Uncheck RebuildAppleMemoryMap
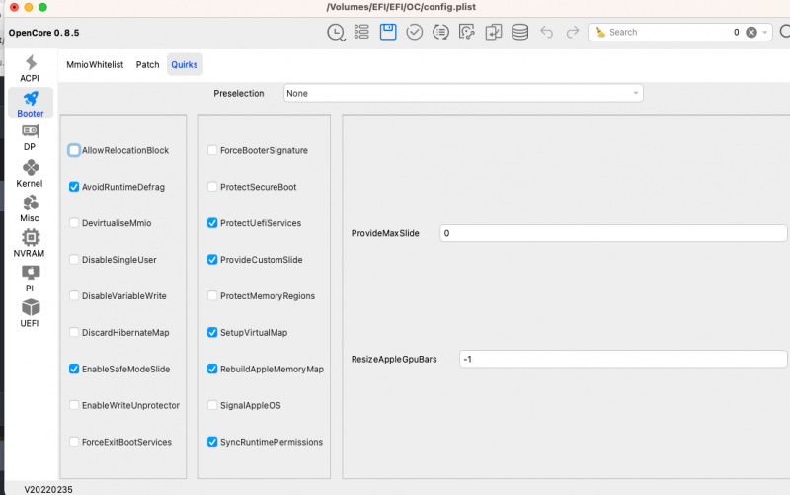The image size is (790, 495). click(x=212, y=369)
